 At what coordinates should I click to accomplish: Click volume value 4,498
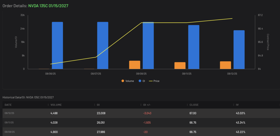[54, 113]
